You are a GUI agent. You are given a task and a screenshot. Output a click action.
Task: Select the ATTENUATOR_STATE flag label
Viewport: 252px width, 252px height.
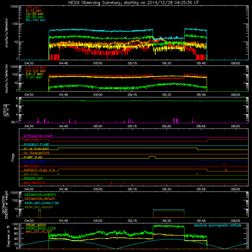click(38, 136)
